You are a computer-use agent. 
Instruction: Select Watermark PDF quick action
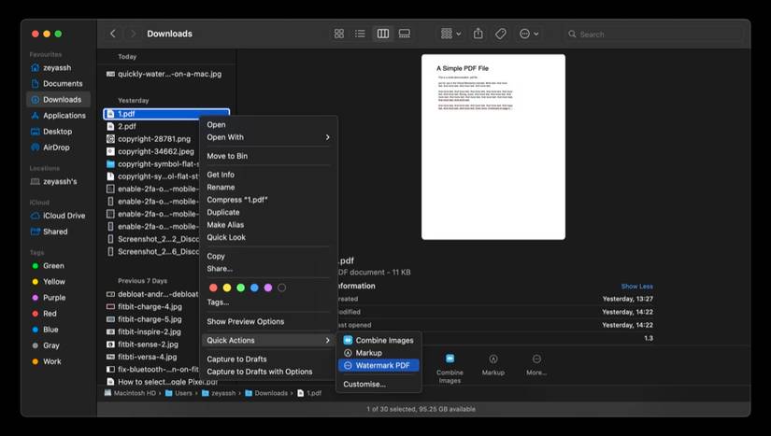coord(378,365)
